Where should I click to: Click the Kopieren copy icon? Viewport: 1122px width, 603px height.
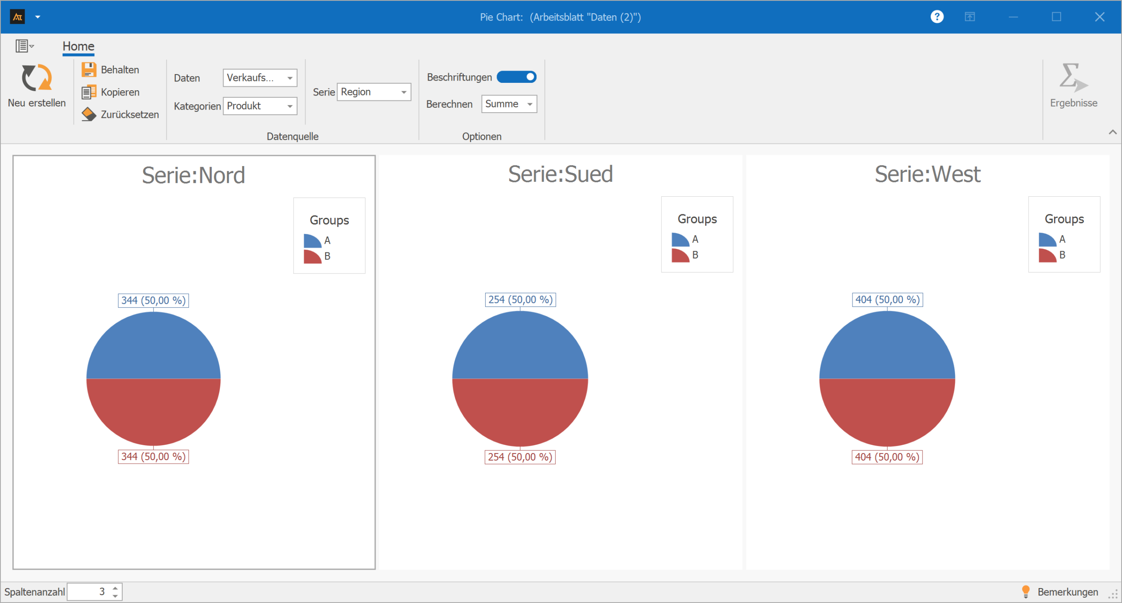point(89,92)
